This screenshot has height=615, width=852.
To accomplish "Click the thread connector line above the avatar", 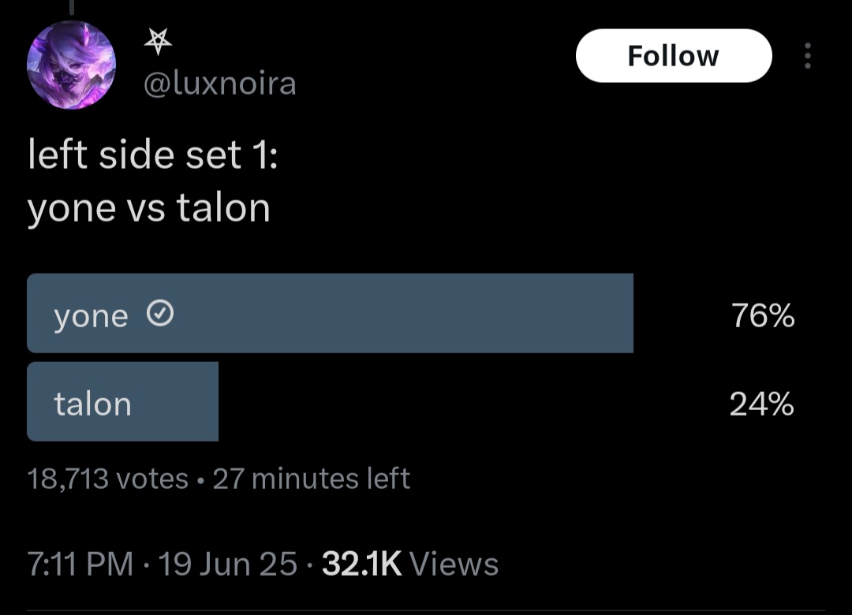I will coord(71,7).
